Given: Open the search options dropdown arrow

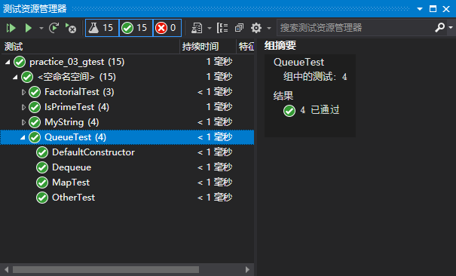Looking at the screenshot, I should 451,28.
